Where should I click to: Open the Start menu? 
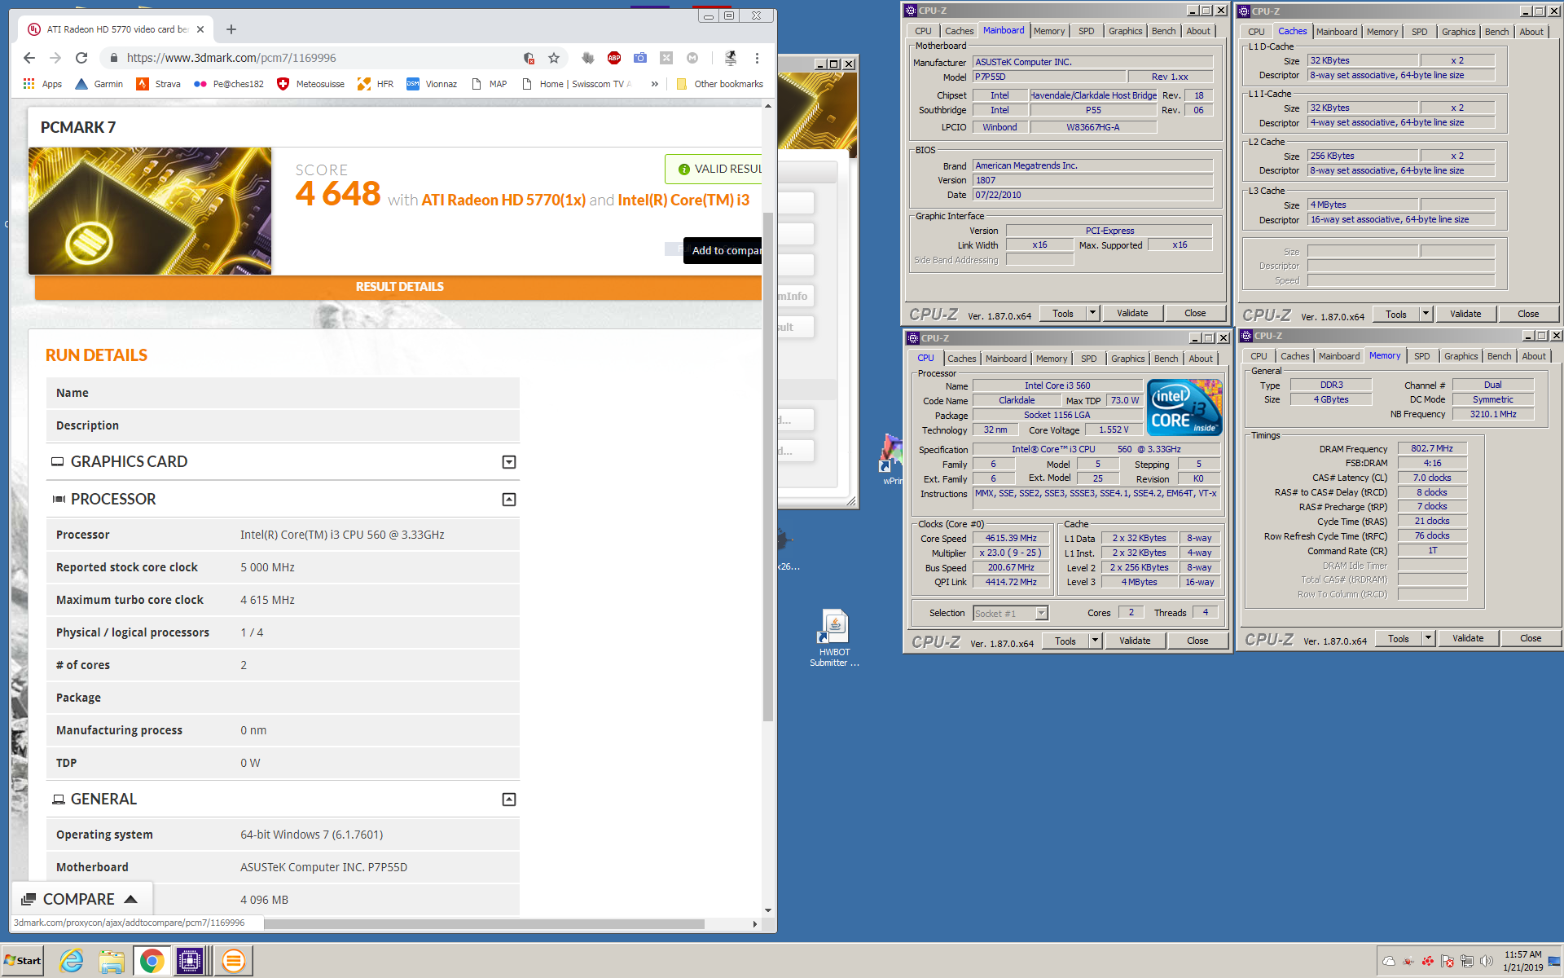[23, 961]
